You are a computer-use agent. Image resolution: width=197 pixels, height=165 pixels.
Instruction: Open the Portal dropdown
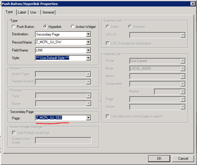(x=183, y=61)
